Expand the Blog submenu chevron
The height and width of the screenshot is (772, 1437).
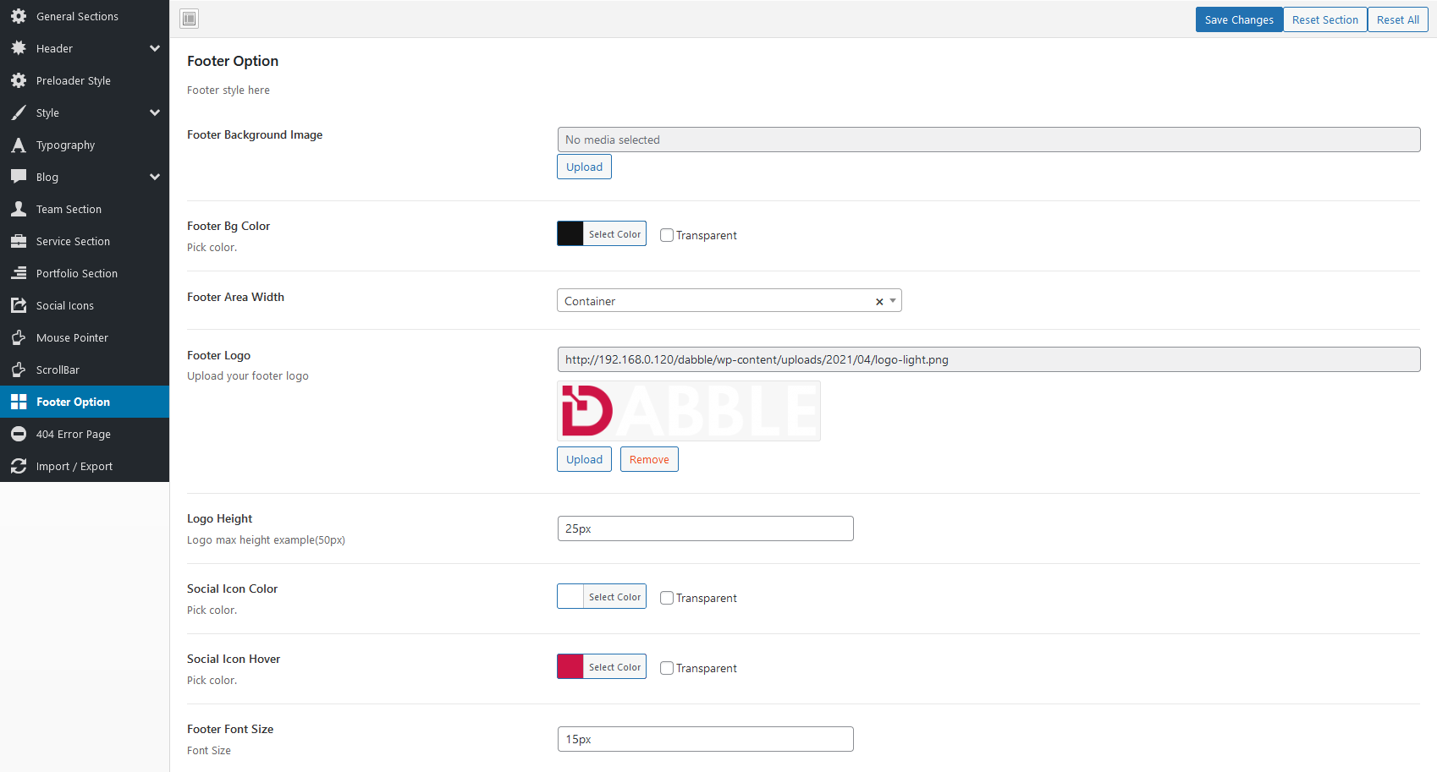tap(155, 177)
